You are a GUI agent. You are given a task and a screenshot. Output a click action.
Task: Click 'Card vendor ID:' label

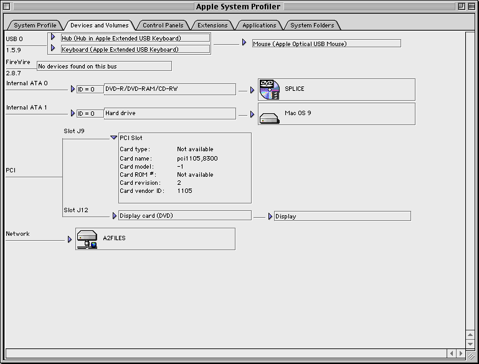(142, 190)
